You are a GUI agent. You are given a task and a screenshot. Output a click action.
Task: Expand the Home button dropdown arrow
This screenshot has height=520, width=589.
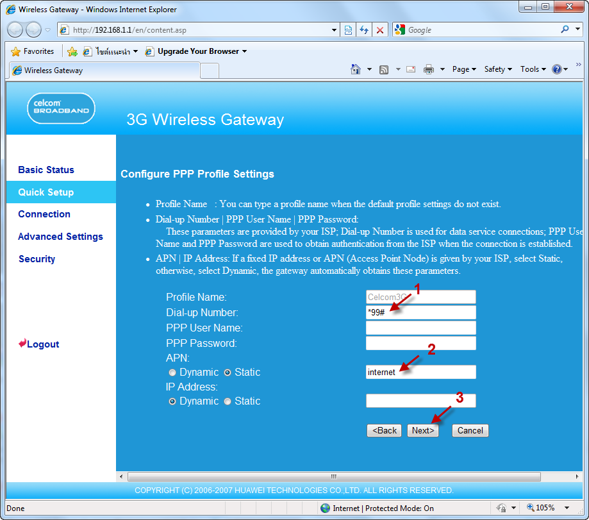369,69
